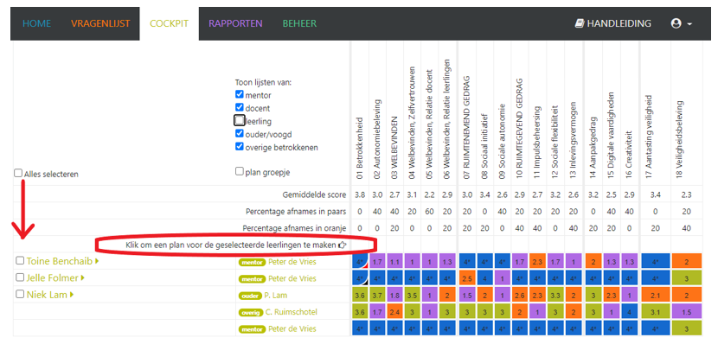Click the Handleiding book icon

pos(580,23)
